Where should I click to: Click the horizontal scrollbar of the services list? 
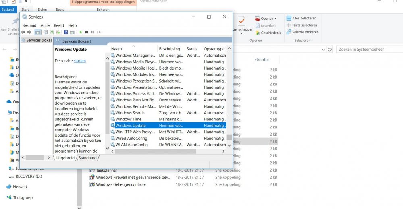[168, 151]
